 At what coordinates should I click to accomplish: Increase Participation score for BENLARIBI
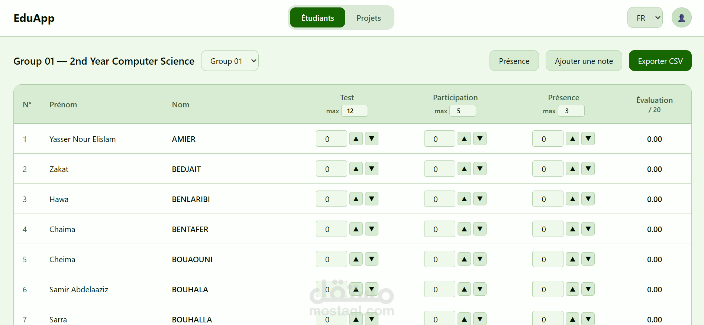click(464, 199)
